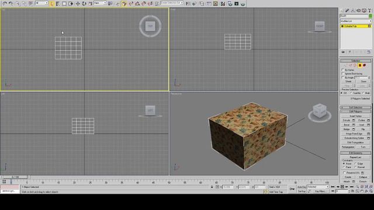The image size is (374, 210).
Task: Switch to the Modify command panel tab
Action: click(347, 10)
